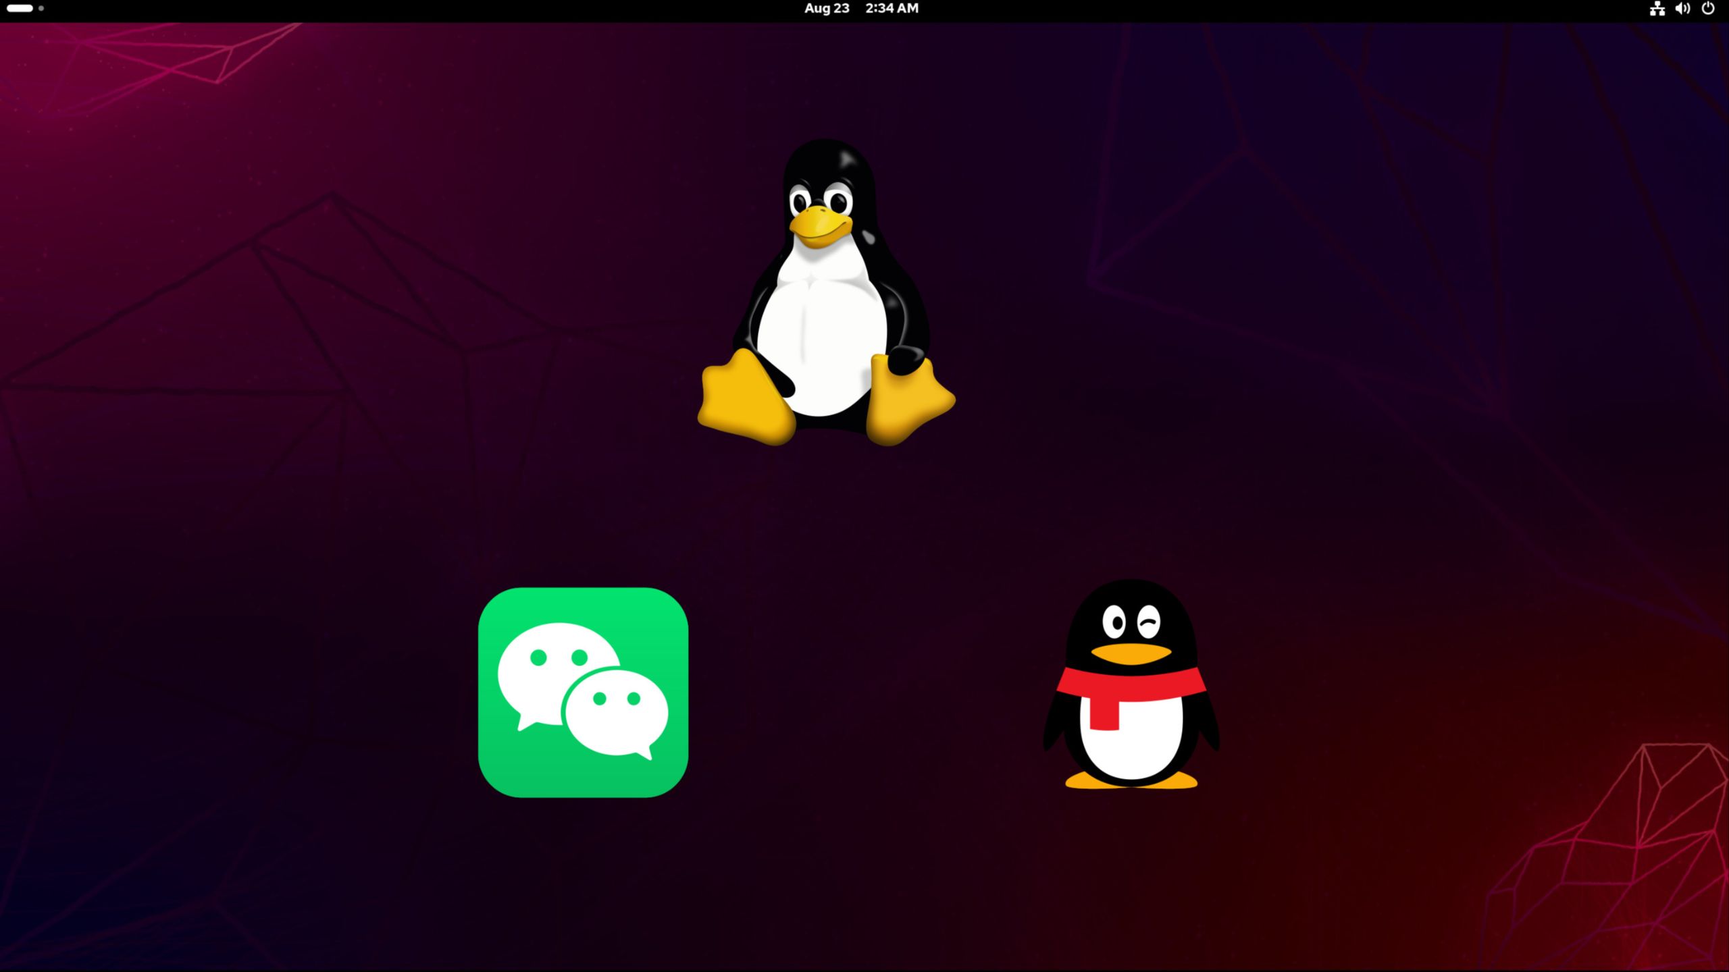Click the wired network icon in the top bar
The width and height of the screenshot is (1729, 972).
1657,8
